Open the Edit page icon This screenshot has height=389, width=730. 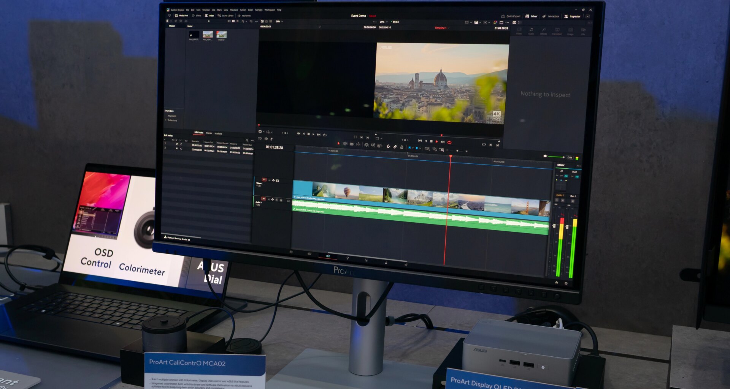tap(328, 256)
